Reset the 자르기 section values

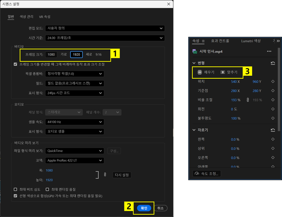[273, 130]
